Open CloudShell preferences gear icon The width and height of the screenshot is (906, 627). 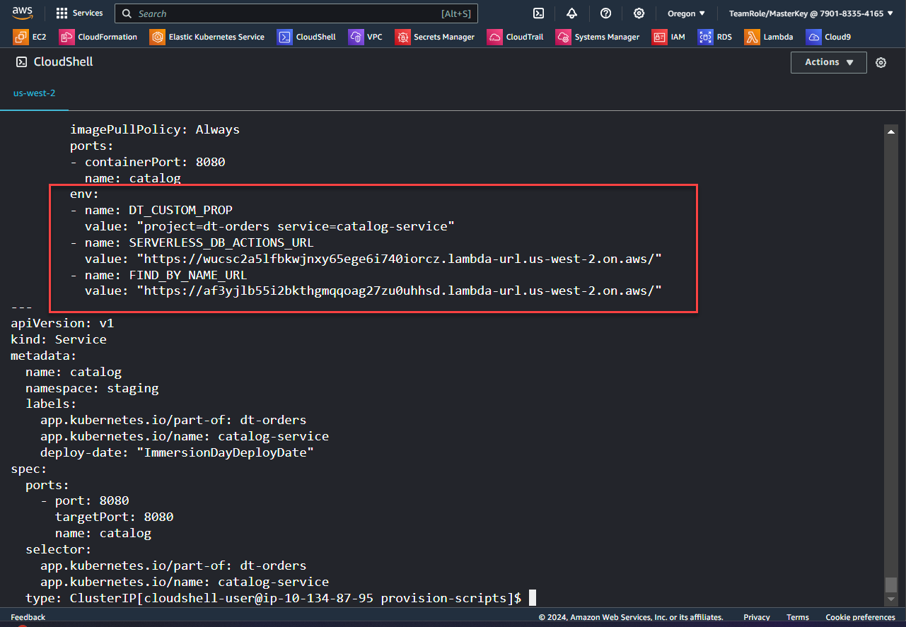pyautogui.click(x=881, y=62)
